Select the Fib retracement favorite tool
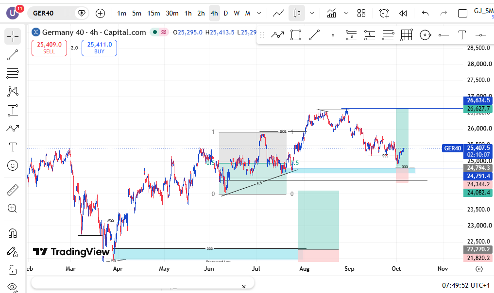Image resolution: width=494 pixels, height=293 pixels. pos(388,35)
